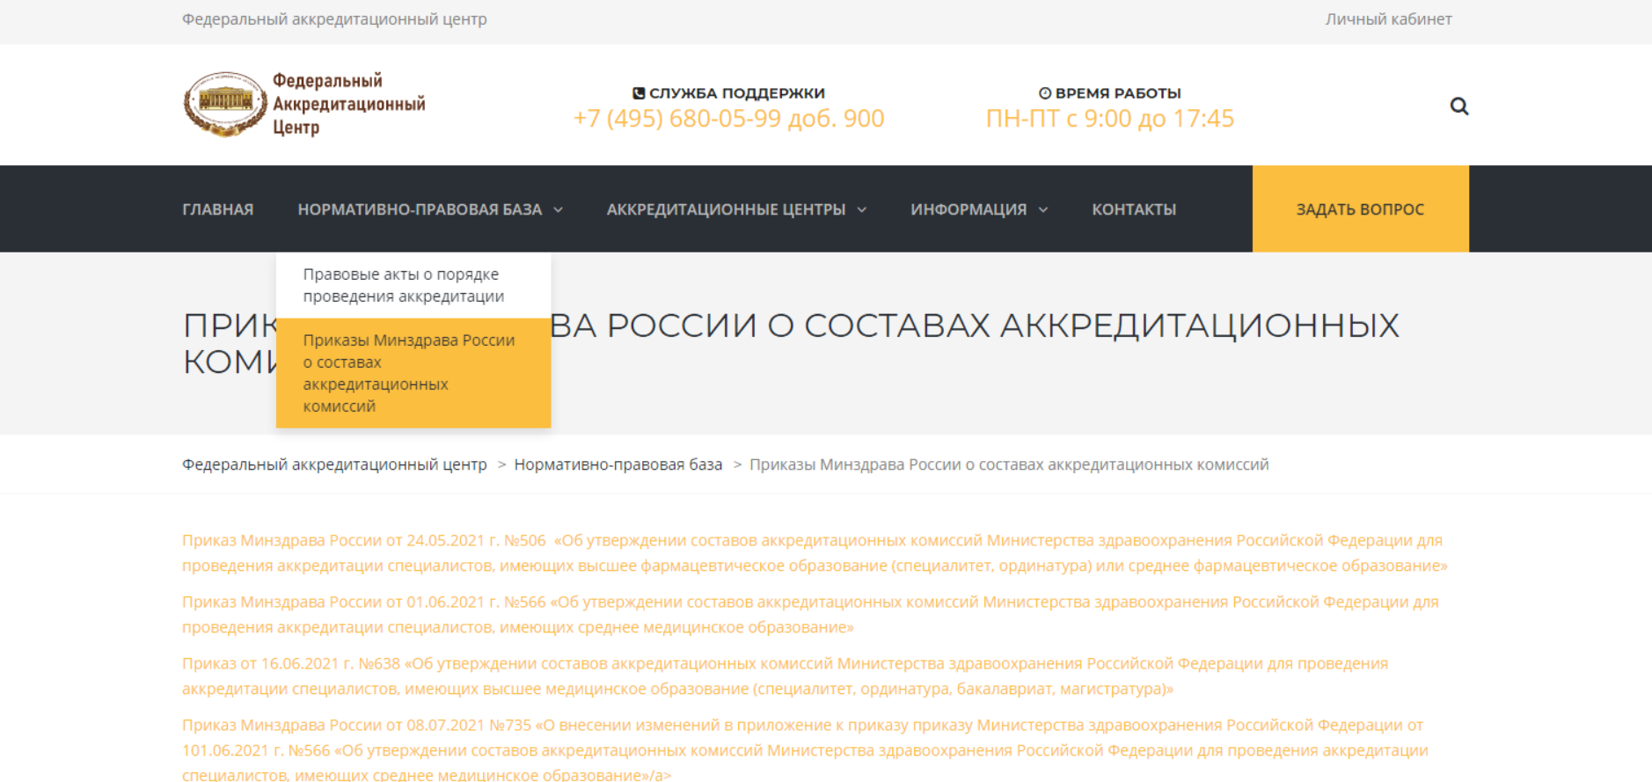Open the Информация dropdown chevron
The width and height of the screenshot is (1652, 782).
coord(1043,210)
